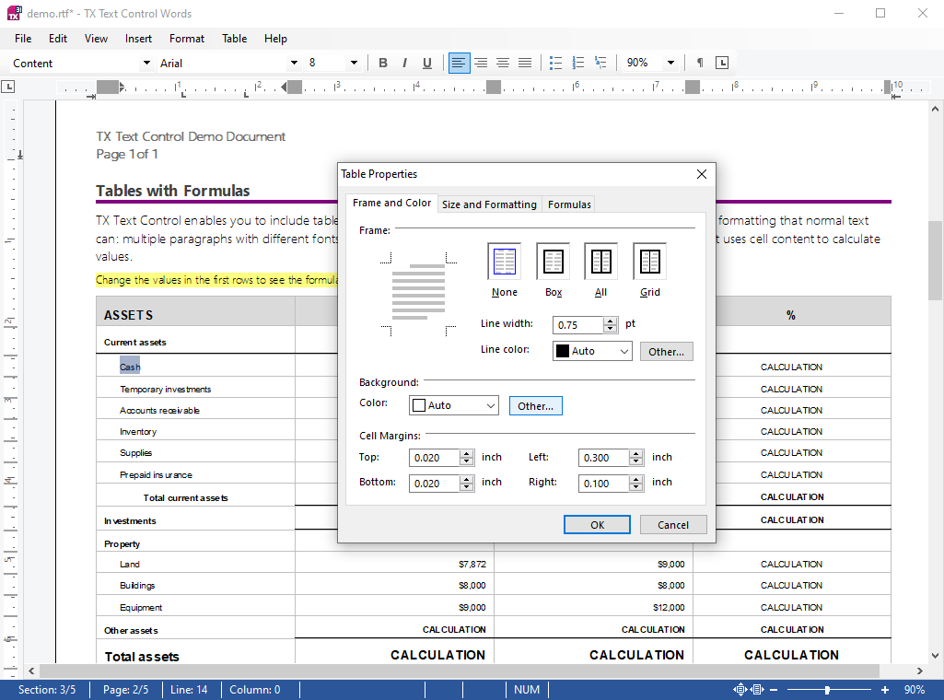Toggle the paragraph marks (¶) display
Screen dimensions: 944x700
coord(700,63)
